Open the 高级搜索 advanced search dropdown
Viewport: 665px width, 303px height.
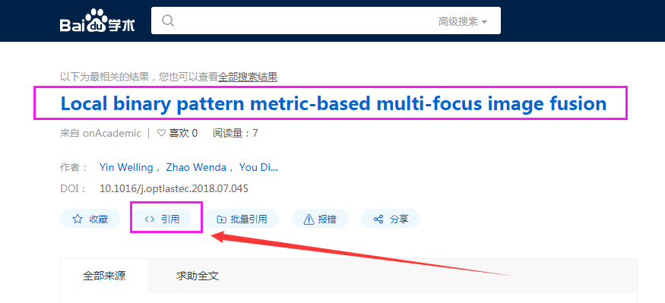tap(463, 21)
